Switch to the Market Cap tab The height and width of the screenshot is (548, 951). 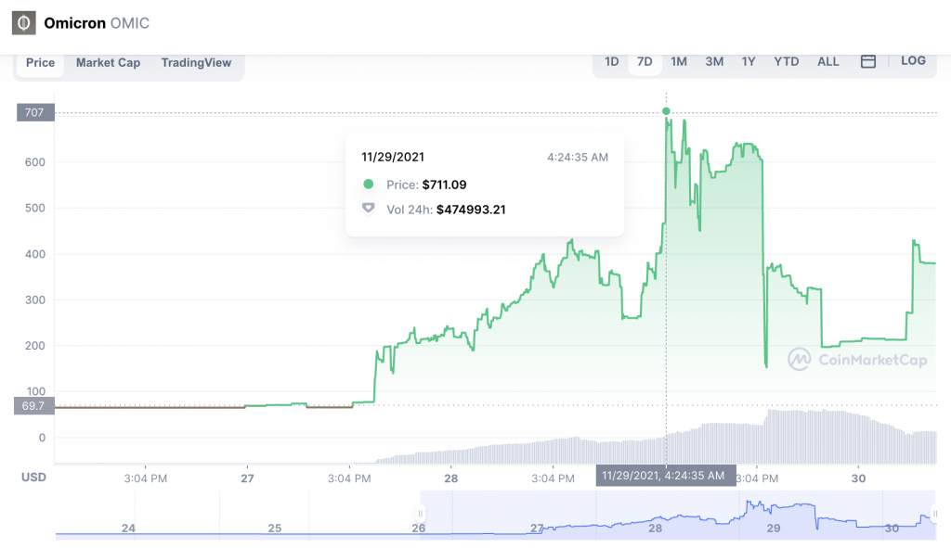[108, 62]
